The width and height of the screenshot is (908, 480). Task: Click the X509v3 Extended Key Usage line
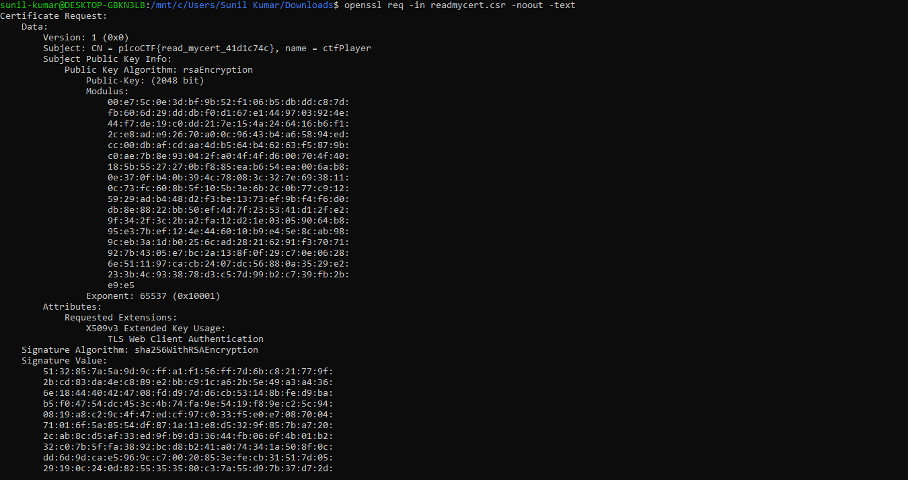[156, 329]
